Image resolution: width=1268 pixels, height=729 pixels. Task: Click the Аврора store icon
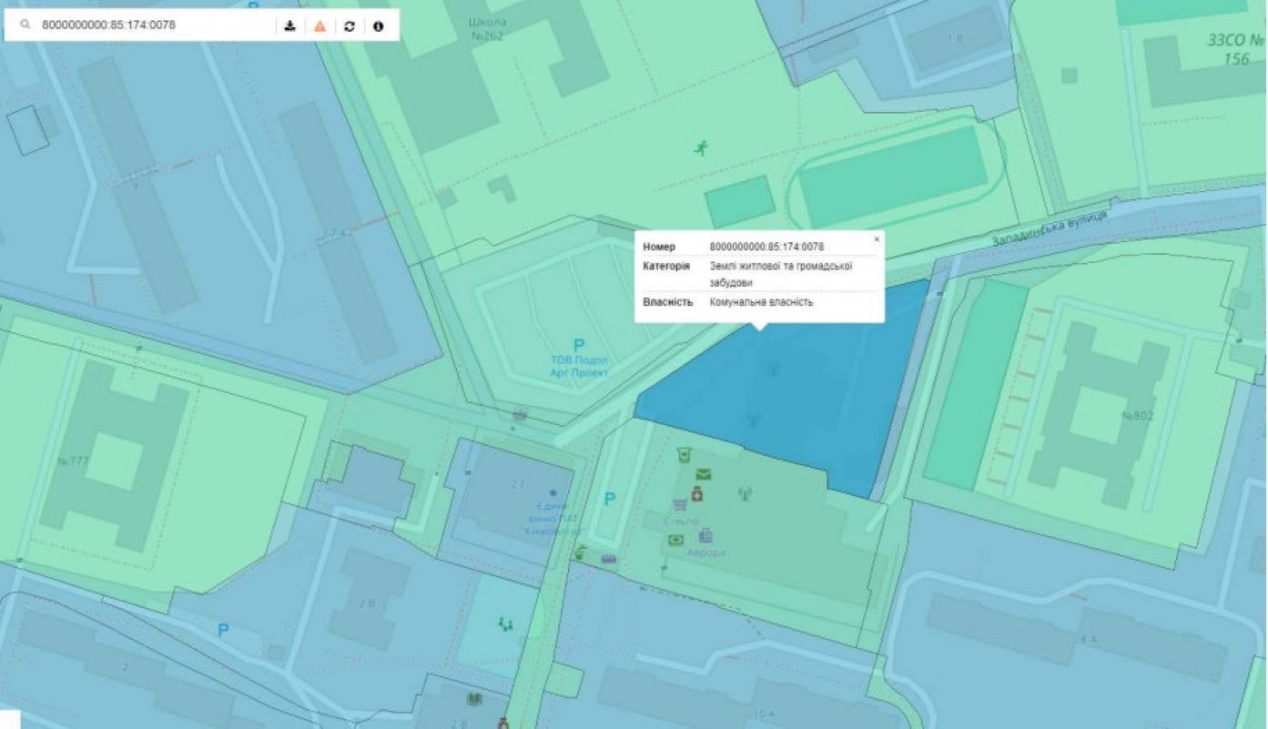706,535
